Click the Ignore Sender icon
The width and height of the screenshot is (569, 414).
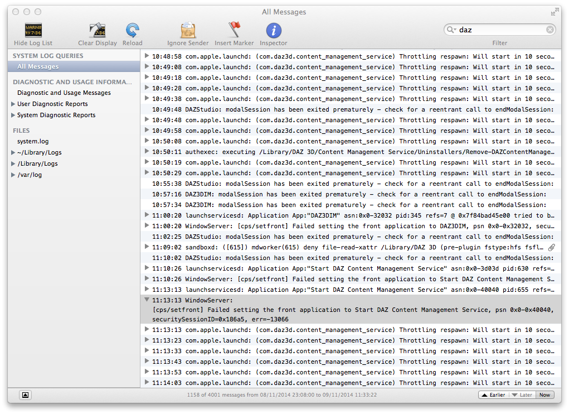click(x=188, y=30)
